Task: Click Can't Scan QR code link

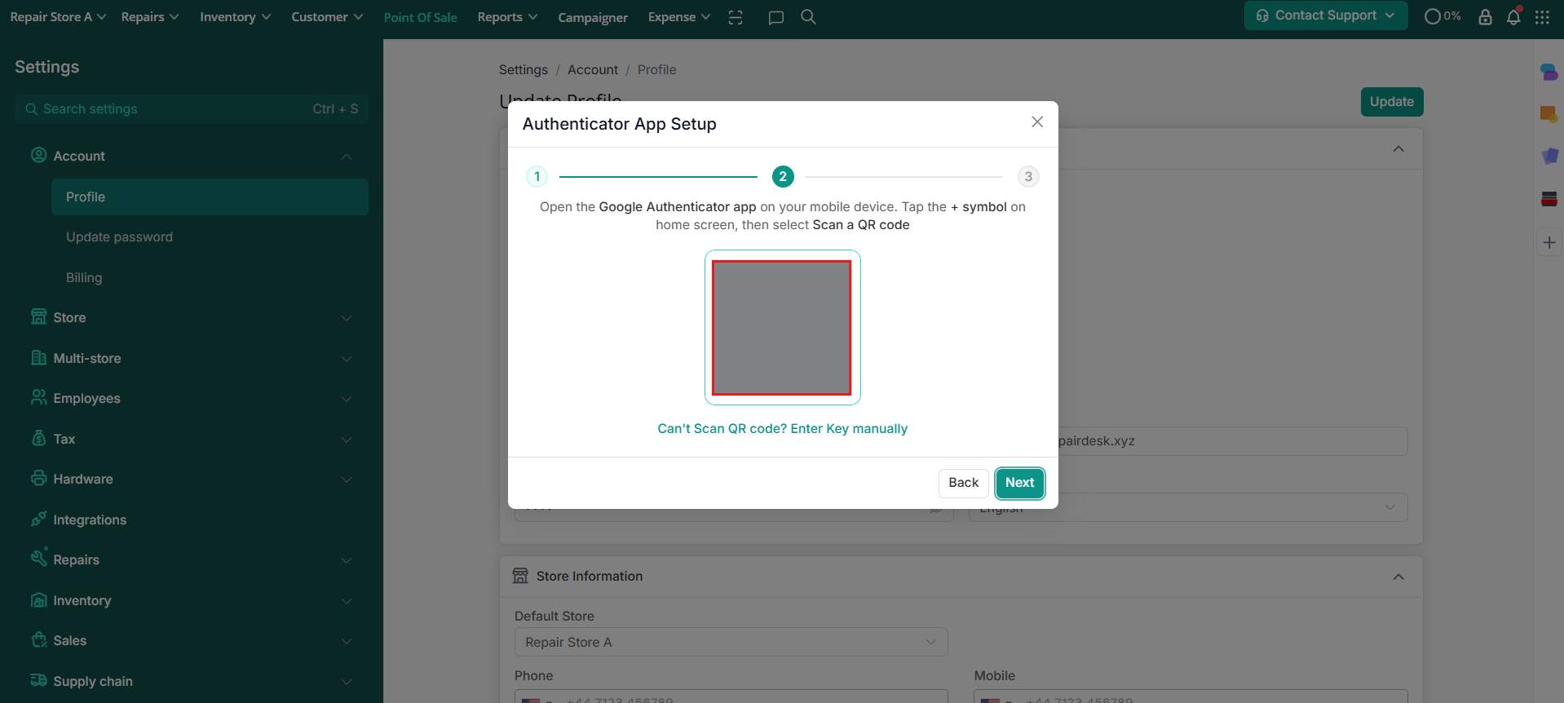Action: point(782,429)
